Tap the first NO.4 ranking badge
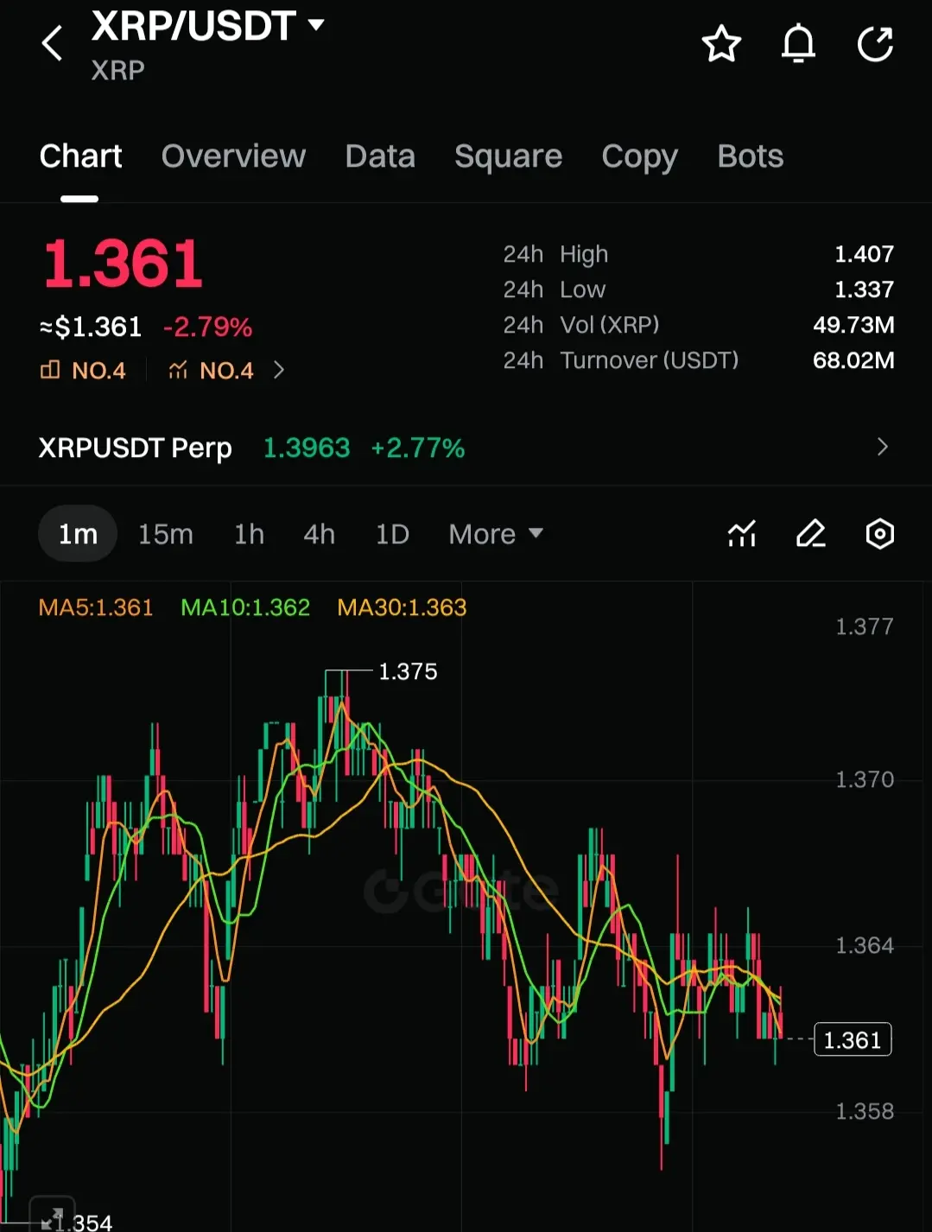This screenshot has height=1232, width=932. pos(83,371)
